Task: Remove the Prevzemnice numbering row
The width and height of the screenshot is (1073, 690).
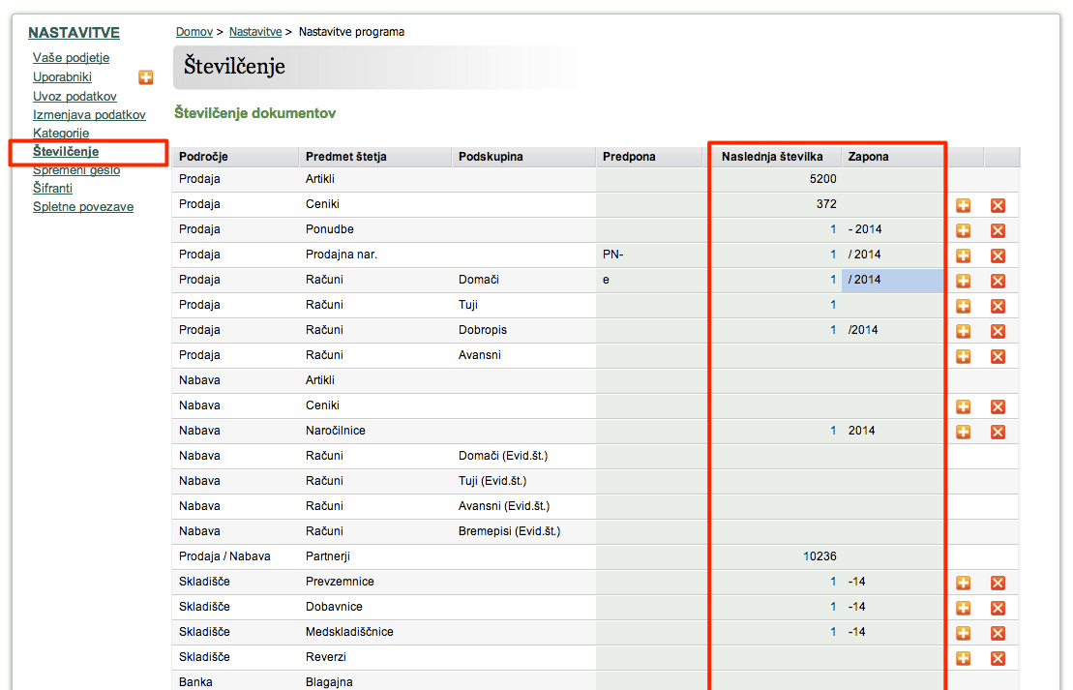Action: tap(998, 584)
